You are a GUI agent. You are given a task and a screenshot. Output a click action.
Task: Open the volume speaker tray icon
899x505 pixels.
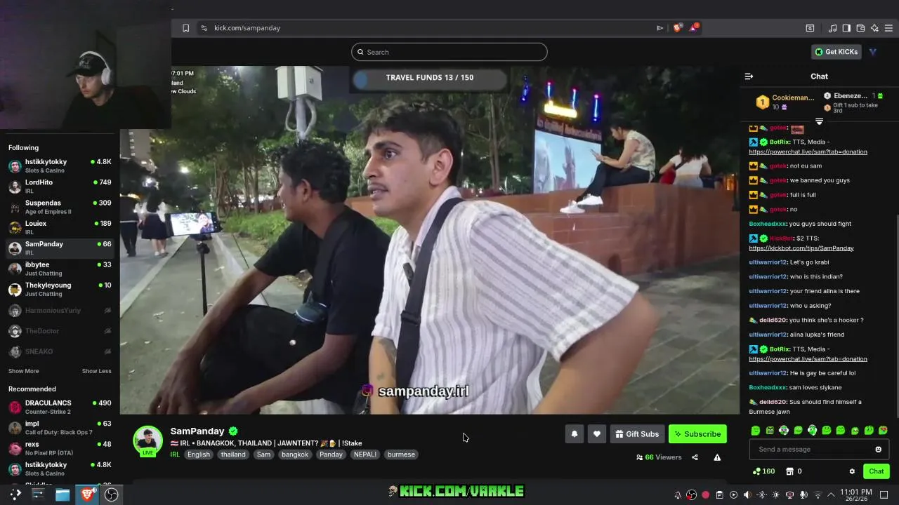point(747,495)
